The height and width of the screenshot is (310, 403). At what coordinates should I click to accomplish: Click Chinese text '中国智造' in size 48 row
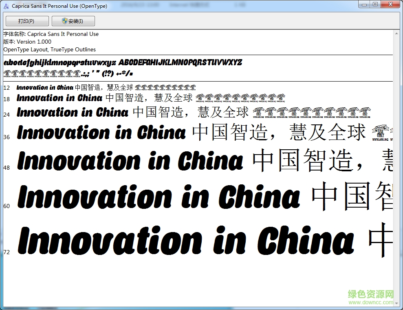click(x=303, y=161)
